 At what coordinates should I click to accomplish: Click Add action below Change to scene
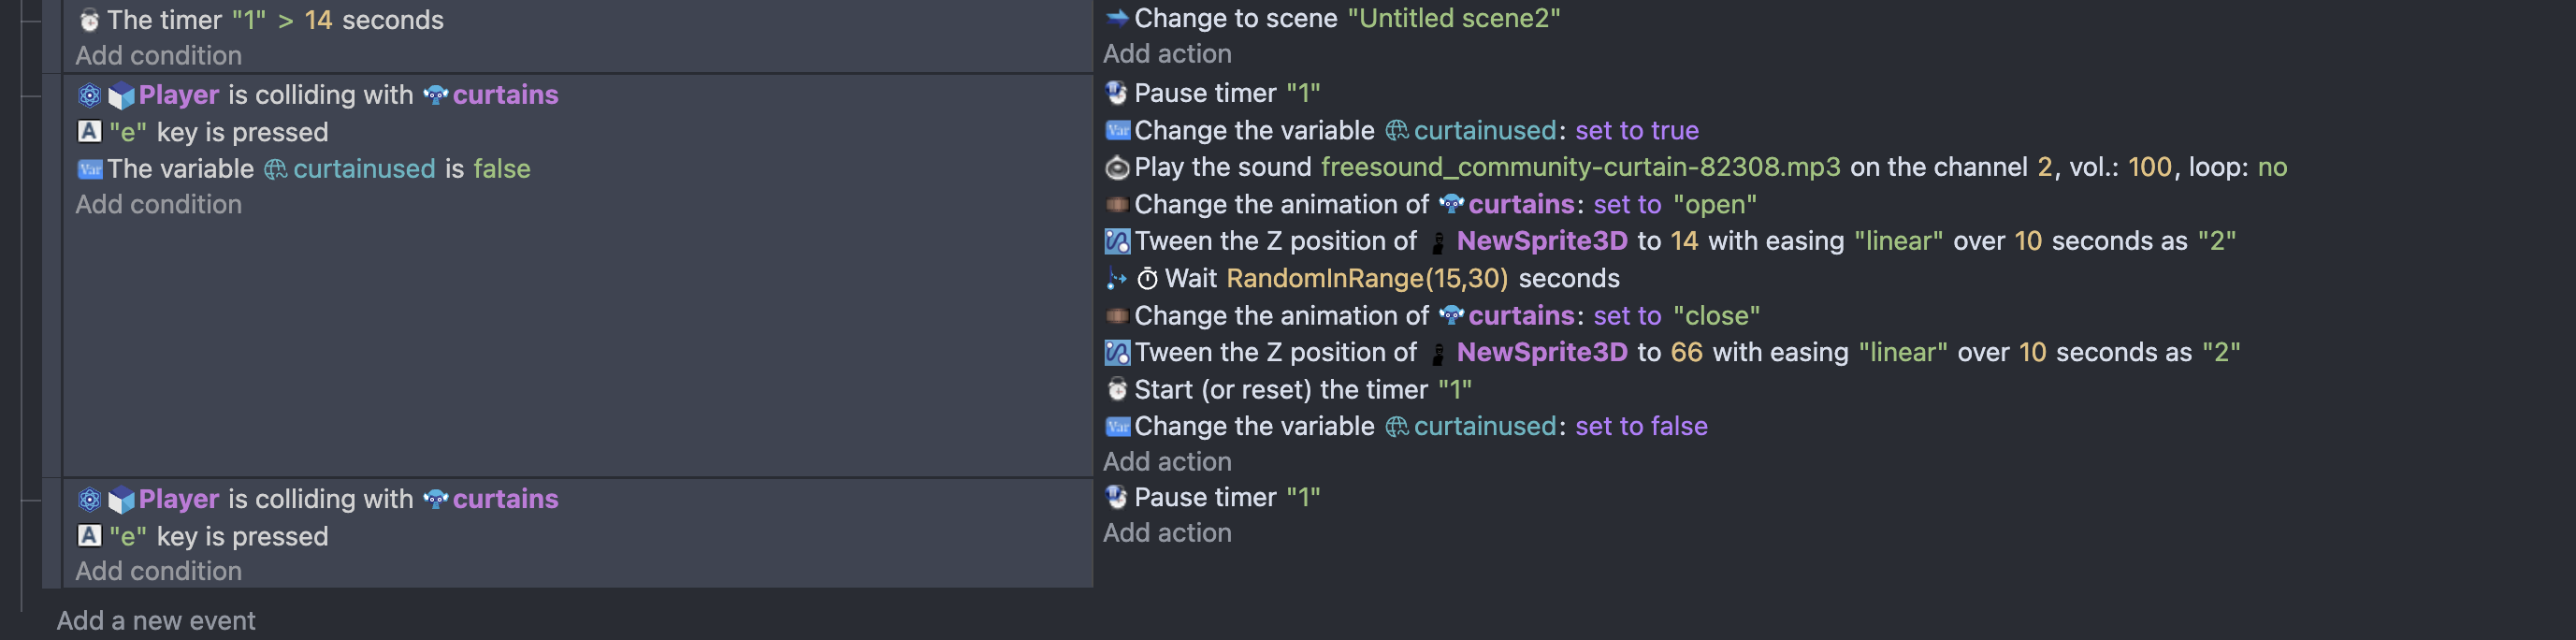coord(1167,54)
